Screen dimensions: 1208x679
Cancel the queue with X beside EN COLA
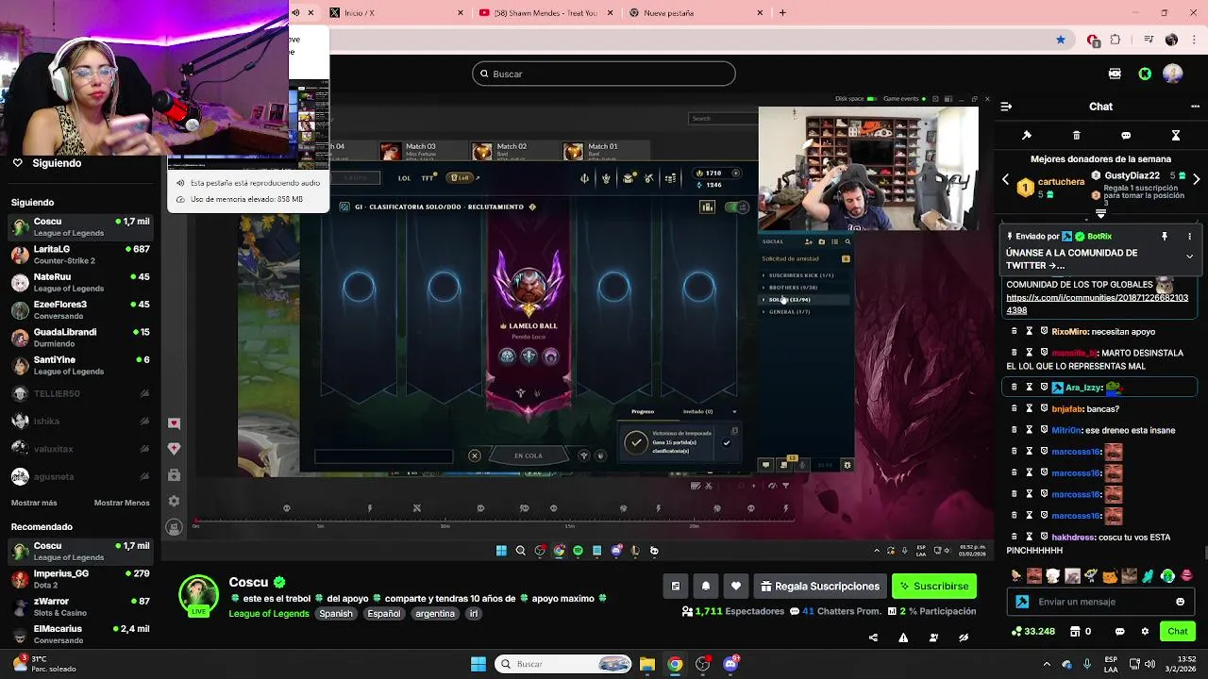coord(475,456)
